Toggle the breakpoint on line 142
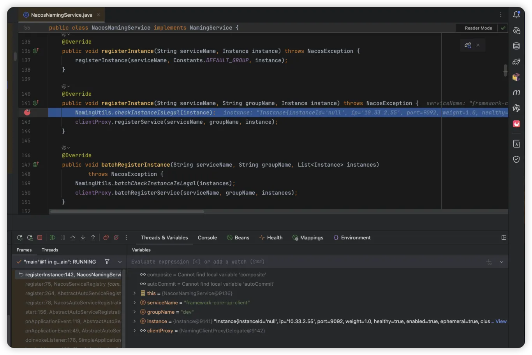 27,112
